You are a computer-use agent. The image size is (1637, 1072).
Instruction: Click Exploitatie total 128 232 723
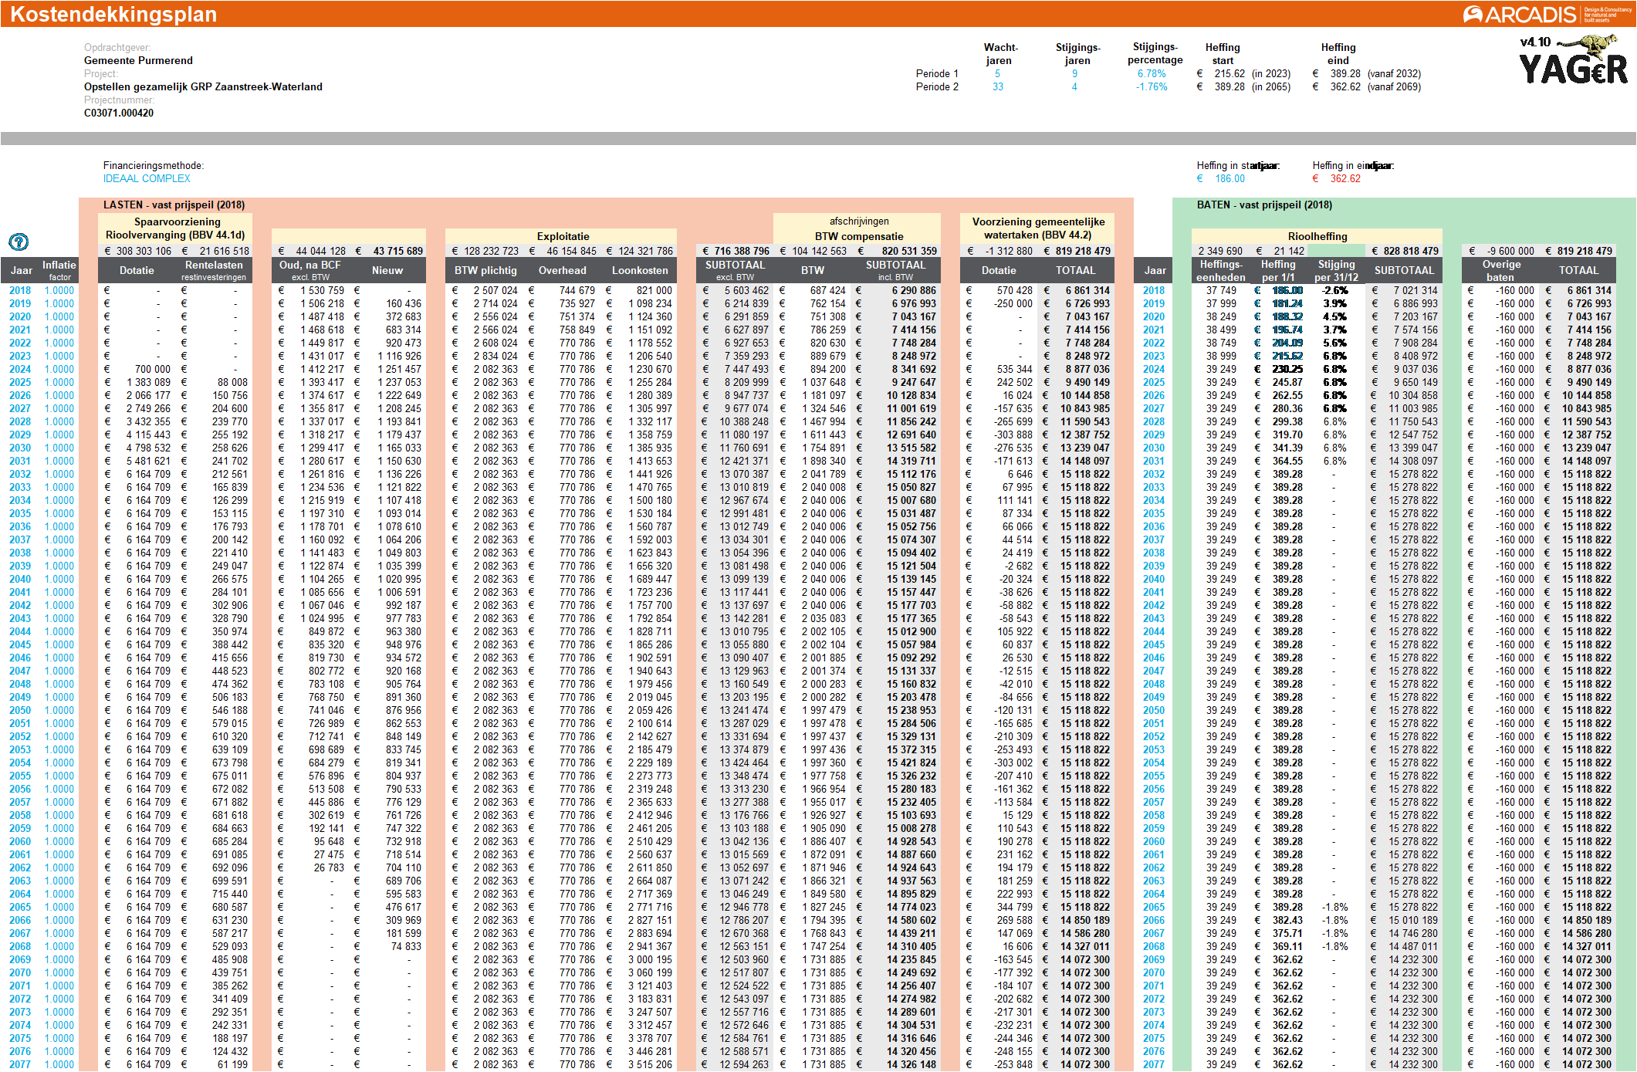[491, 251]
